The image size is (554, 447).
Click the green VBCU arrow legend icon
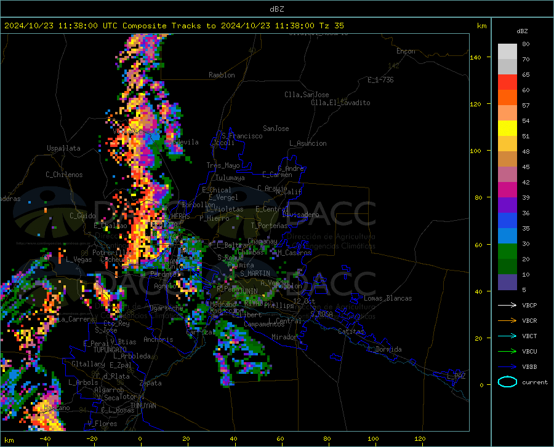[x=507, y=352]
